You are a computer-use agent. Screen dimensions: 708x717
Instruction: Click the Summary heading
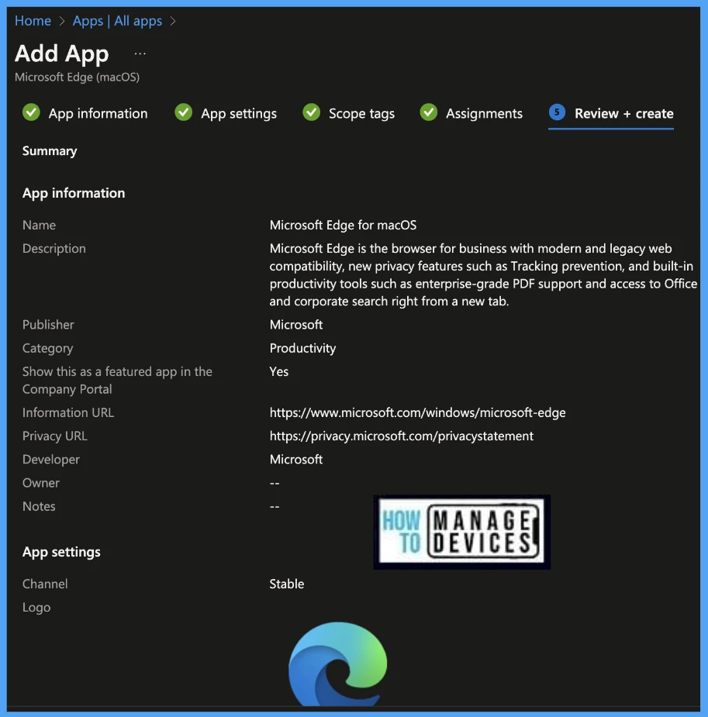[50, 151]
